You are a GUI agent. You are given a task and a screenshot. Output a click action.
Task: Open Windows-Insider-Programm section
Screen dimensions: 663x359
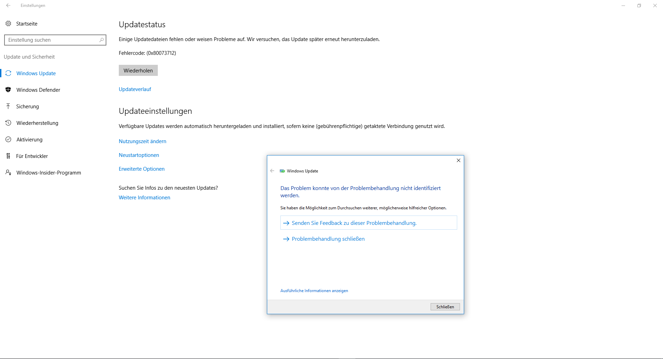coord(49,172)
